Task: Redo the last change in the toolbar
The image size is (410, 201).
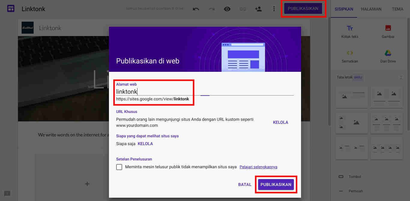Action: pos(212,9)
